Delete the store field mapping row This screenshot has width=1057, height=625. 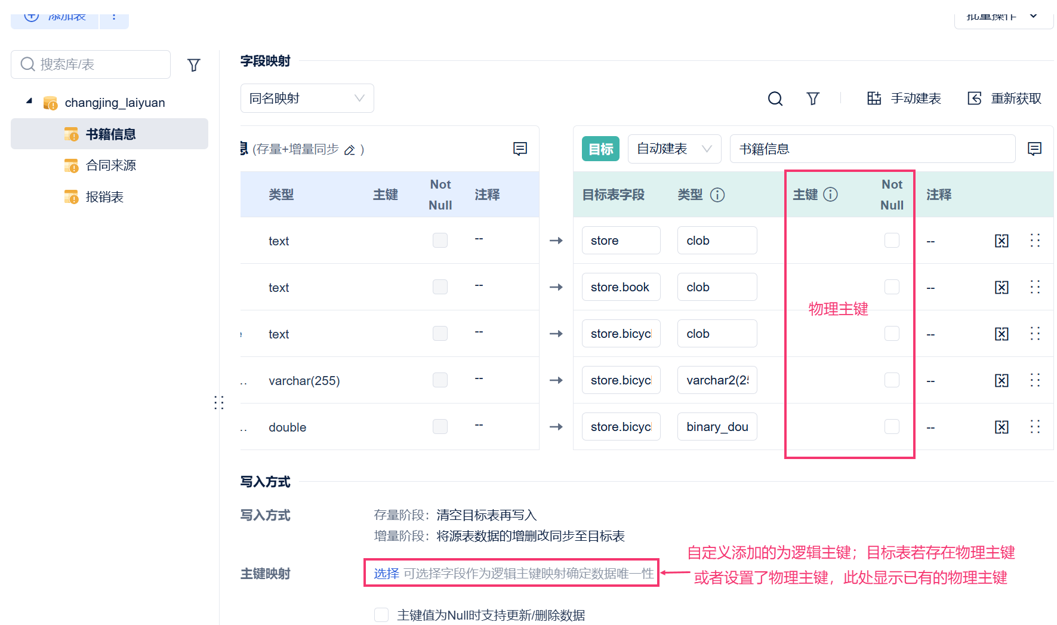point(1001,241)
